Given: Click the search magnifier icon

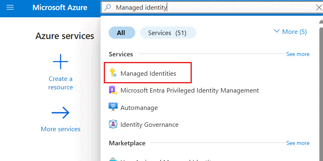Looking at the screenshot, I should click(108, 7).
